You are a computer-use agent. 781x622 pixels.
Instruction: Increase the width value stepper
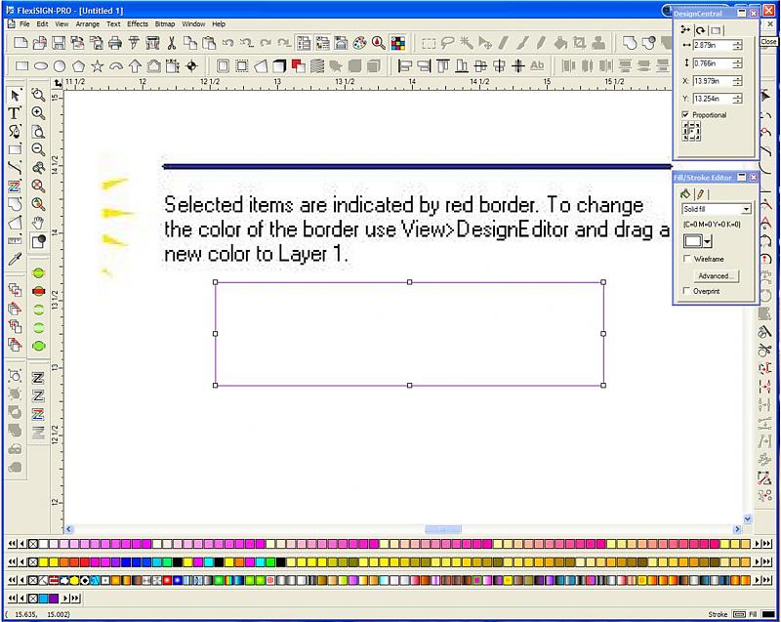pyautogui.click(x=738, y=42)
